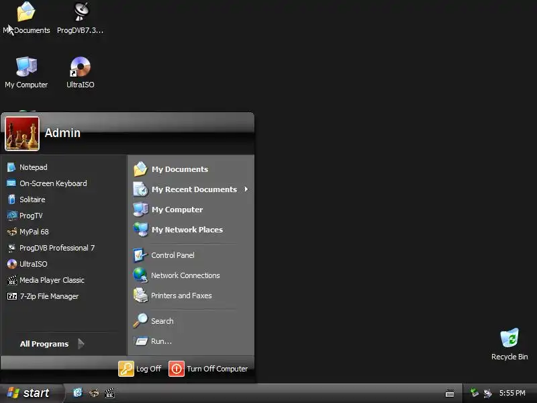Click the ProgTV monitor icon
Viewport: 537px width, 403px height.
tap(12, 216)
